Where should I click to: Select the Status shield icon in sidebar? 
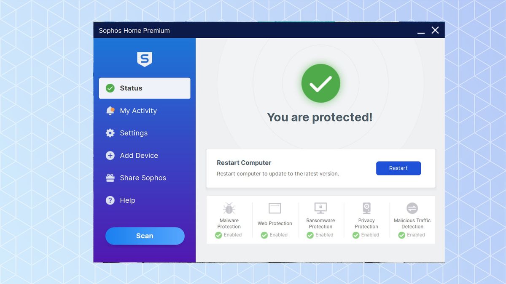pos(110,88)
